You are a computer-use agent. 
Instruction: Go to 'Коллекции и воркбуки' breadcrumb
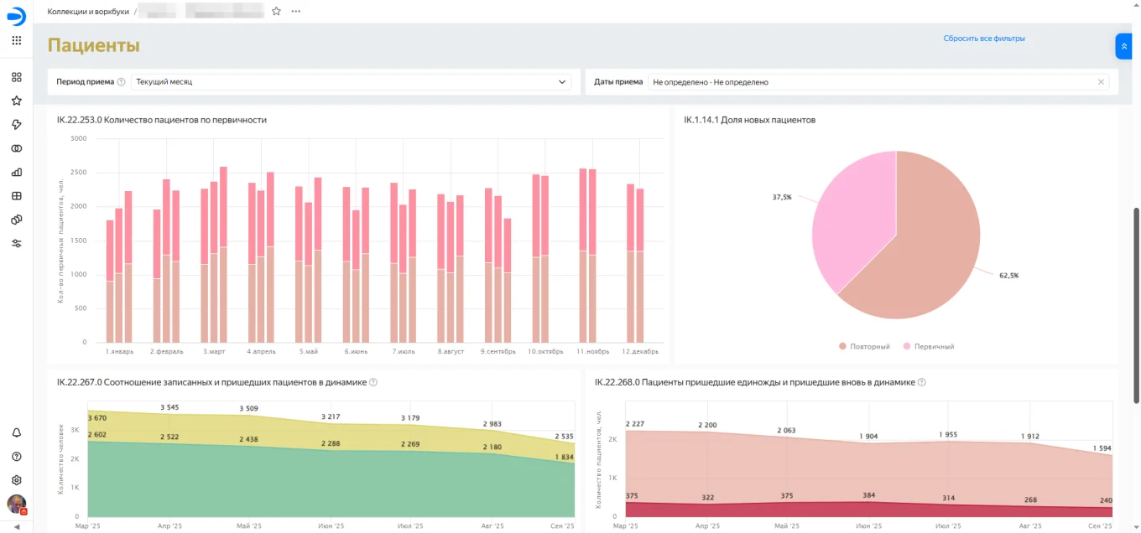point(88,12)
